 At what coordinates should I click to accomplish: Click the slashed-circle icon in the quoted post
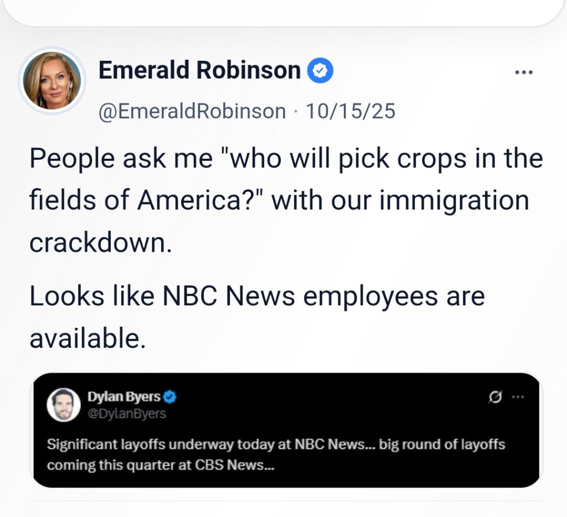496,396
